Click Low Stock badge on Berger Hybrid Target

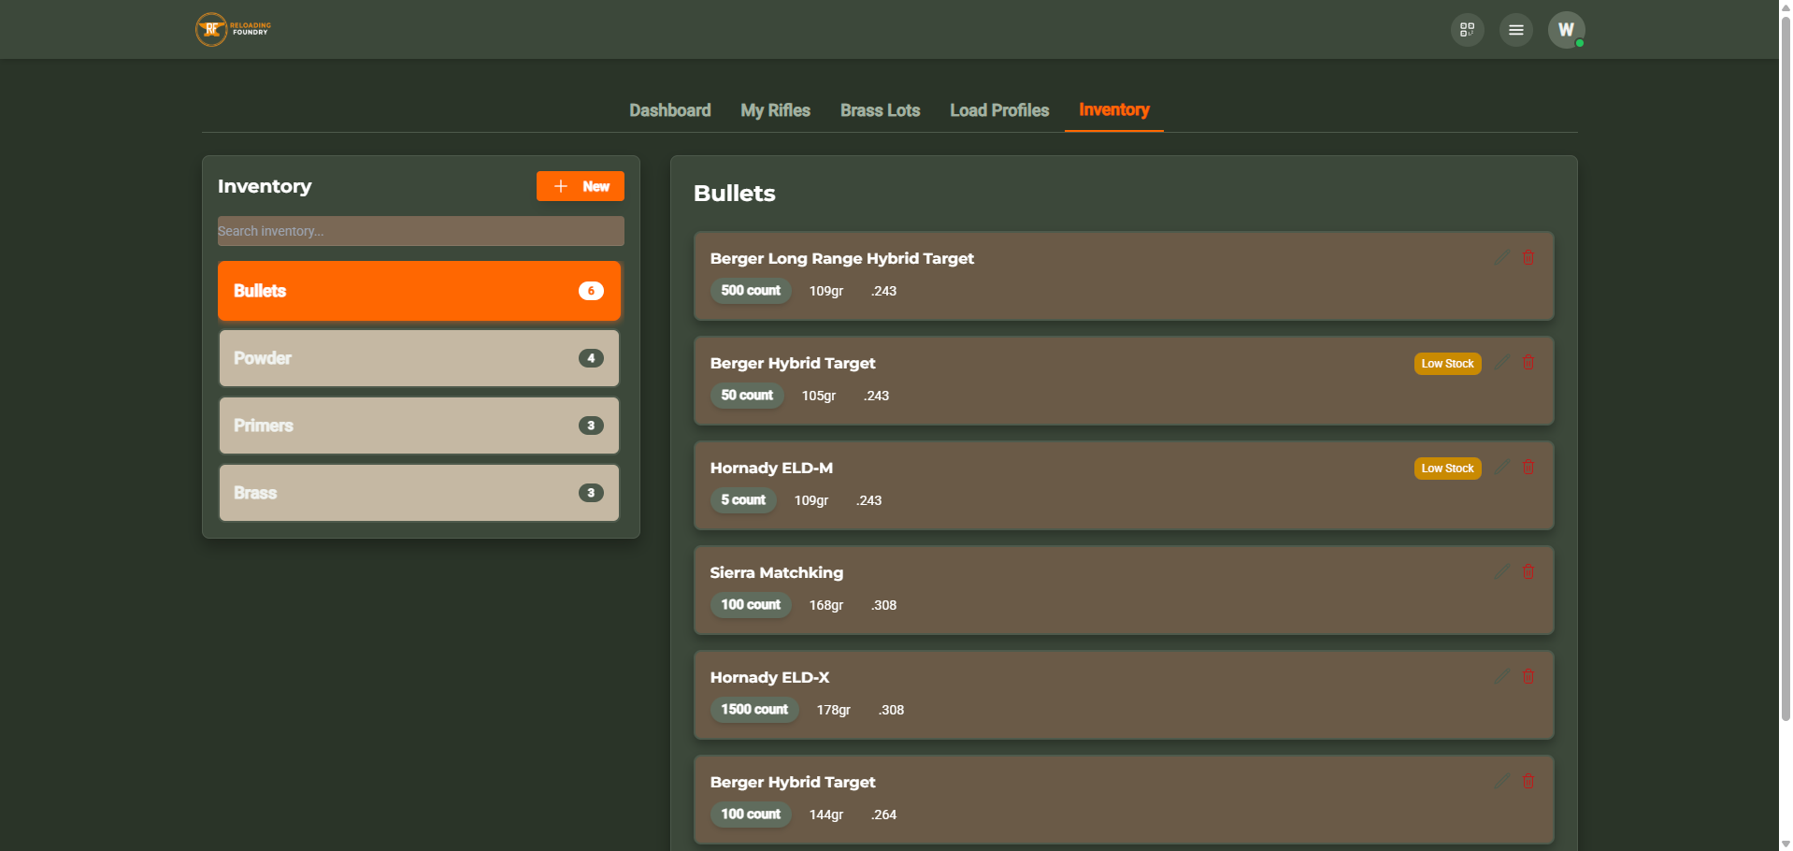pos(1447,364)
